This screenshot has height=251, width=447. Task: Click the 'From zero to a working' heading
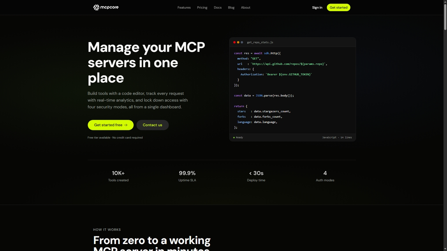(x=152, y=240)
